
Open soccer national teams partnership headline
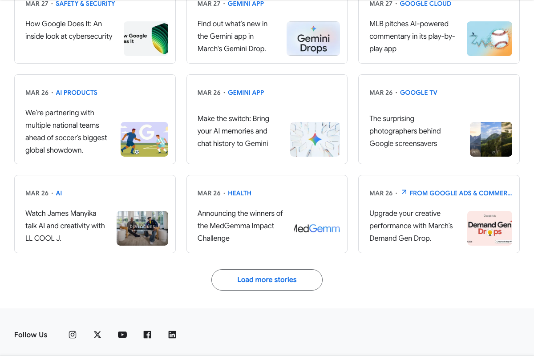point(66,131)
